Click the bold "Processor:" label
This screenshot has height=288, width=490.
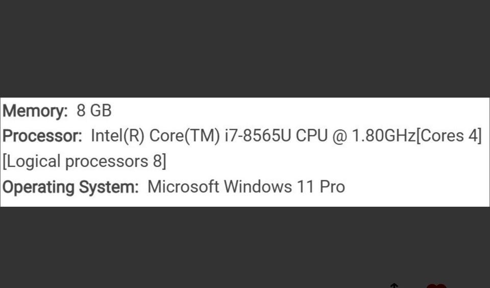[x=42, y=136]
